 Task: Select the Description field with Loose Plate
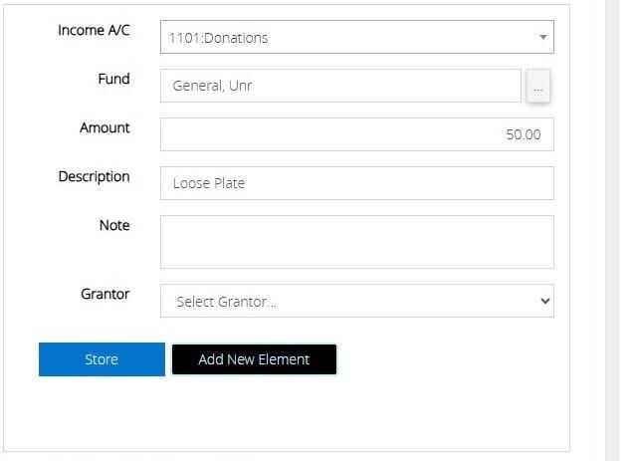356,183
